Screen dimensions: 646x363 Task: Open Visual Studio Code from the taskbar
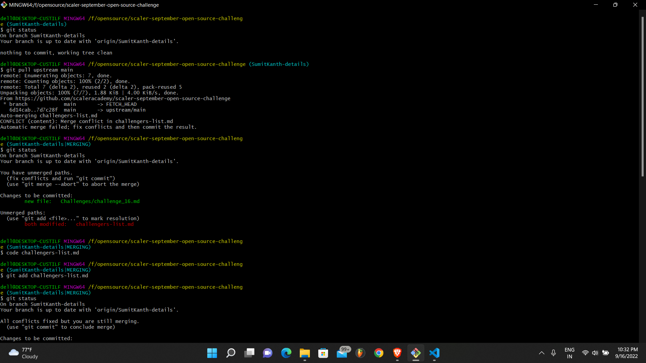point(434,353)
